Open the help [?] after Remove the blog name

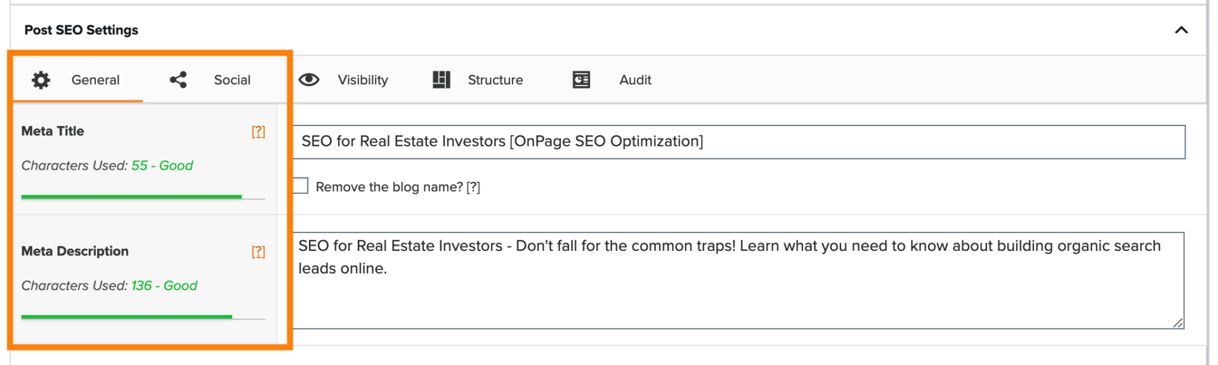[473, 188]
